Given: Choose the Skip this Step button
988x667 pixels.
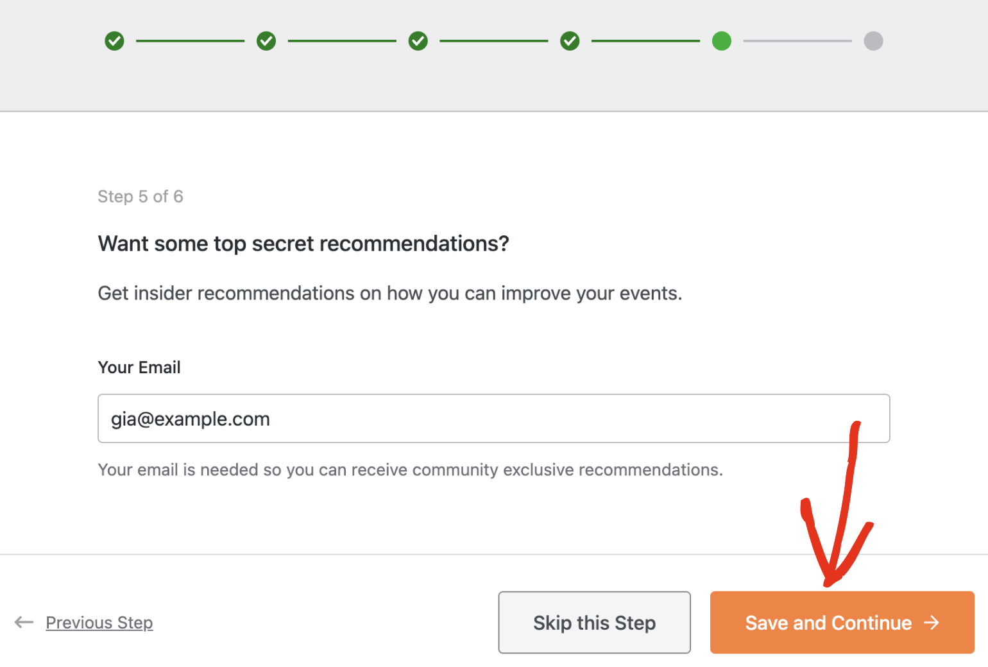Looking at the screenshot, I should (x=594, y=622).
